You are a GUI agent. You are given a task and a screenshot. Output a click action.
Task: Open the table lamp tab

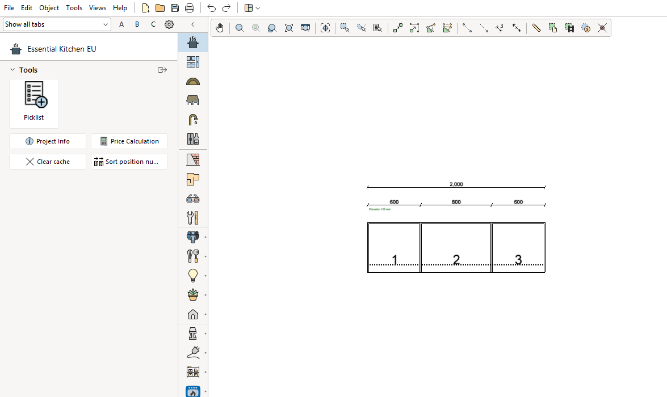point(192,333)
